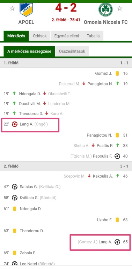Click the 1. félidő section header
The height and width of the screenshot is (269, 132).
click(66, 63)
